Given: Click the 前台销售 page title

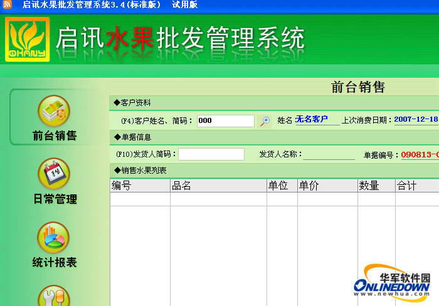Looking at the screenshot, I should click(358, 87).
